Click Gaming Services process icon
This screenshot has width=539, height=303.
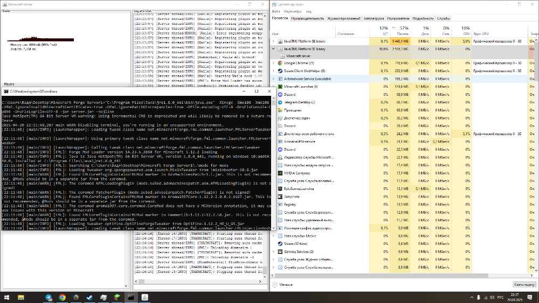pyautogui.click(x=280, y=252)
